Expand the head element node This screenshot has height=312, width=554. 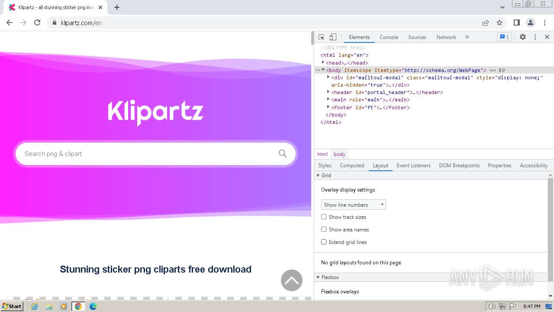point(323,62)
